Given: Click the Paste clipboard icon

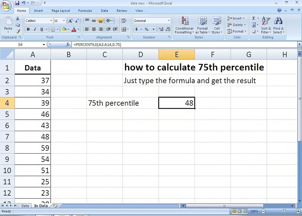Looking at the screenshot, I should (8, 21).
